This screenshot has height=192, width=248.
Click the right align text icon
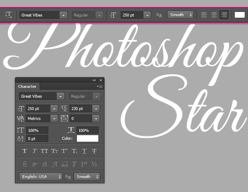point(224,15)
